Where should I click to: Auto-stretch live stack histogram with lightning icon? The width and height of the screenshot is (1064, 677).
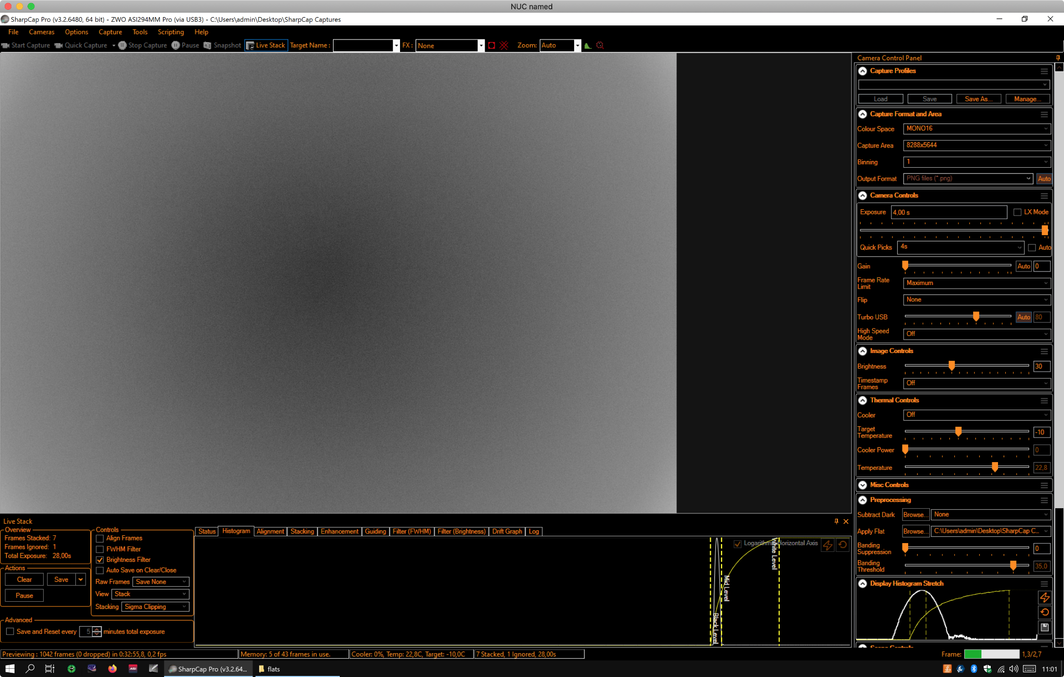(x=828, y=545)
